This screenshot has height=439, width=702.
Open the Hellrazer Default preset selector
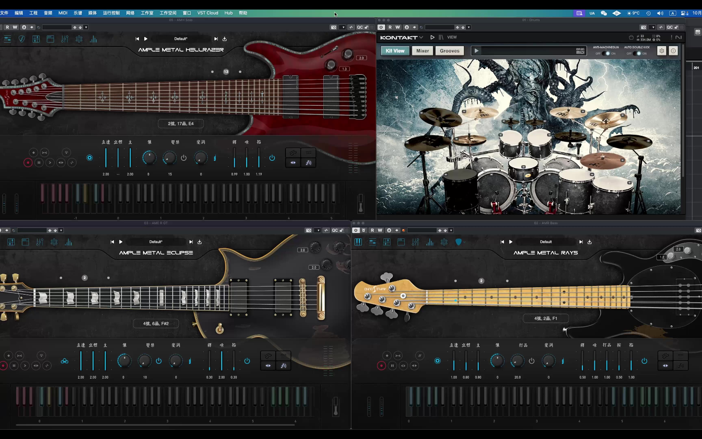181,39
